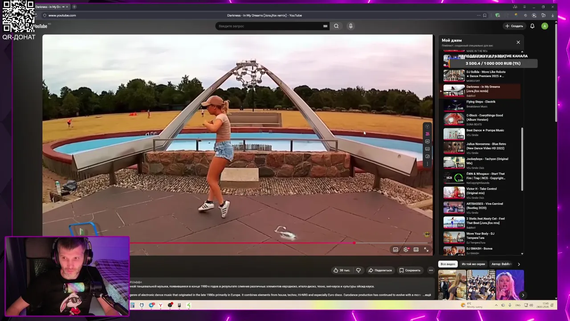Screen dimensions: 570x321
Task: Click the Создать button
Action: [514, 26]
